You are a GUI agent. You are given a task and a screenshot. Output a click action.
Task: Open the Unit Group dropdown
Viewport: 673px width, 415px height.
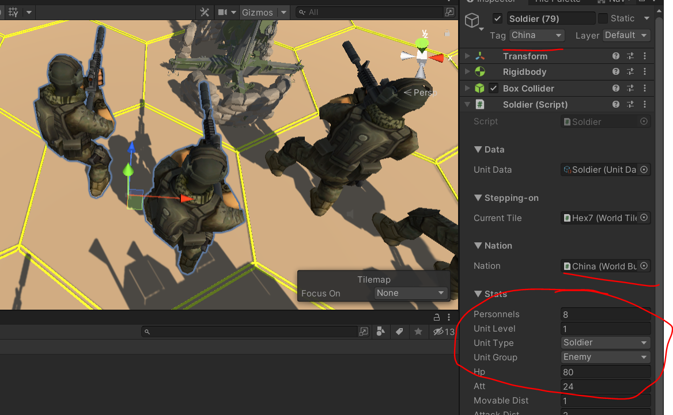pyautogui.click(x=606, y=357)
